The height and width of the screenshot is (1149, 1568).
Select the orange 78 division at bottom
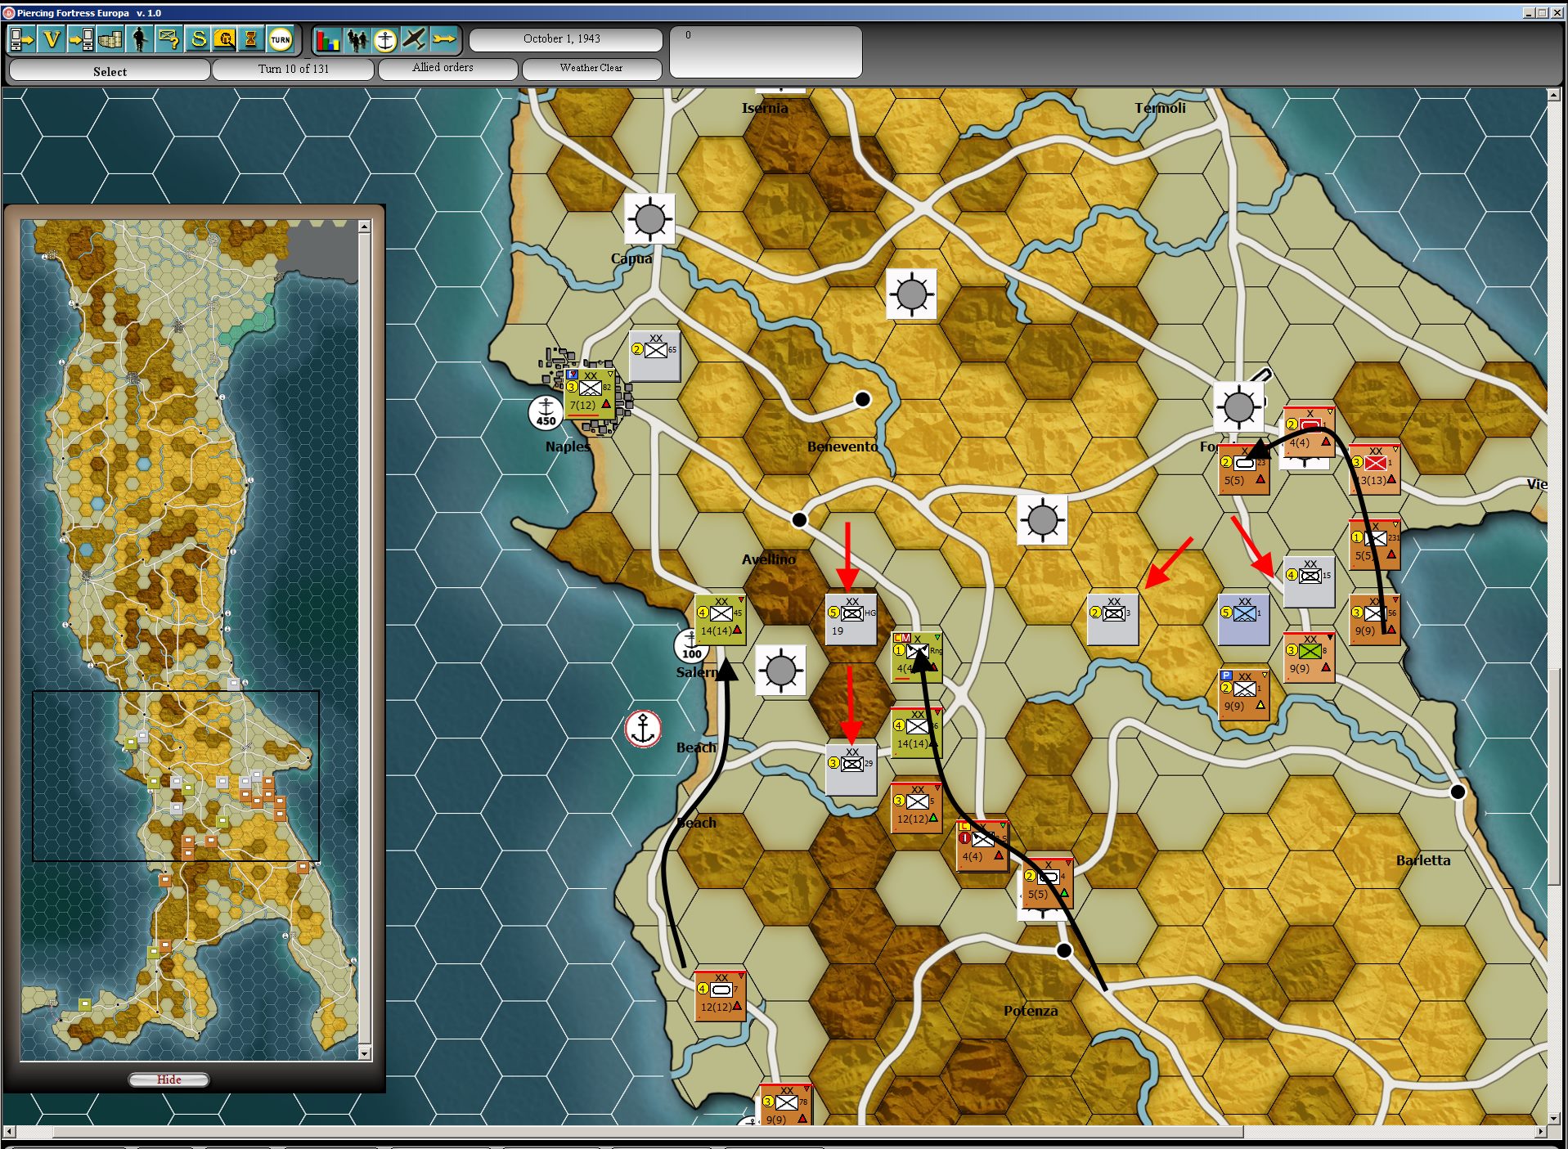[786, 1105]
